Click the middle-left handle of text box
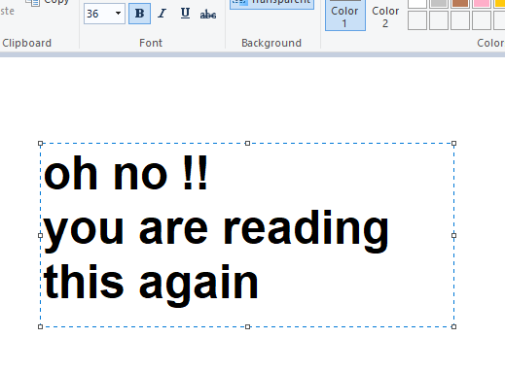The image size is (505, 372). 40,235
